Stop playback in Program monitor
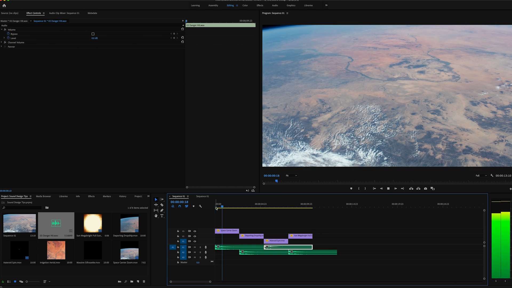 [388, 189]
